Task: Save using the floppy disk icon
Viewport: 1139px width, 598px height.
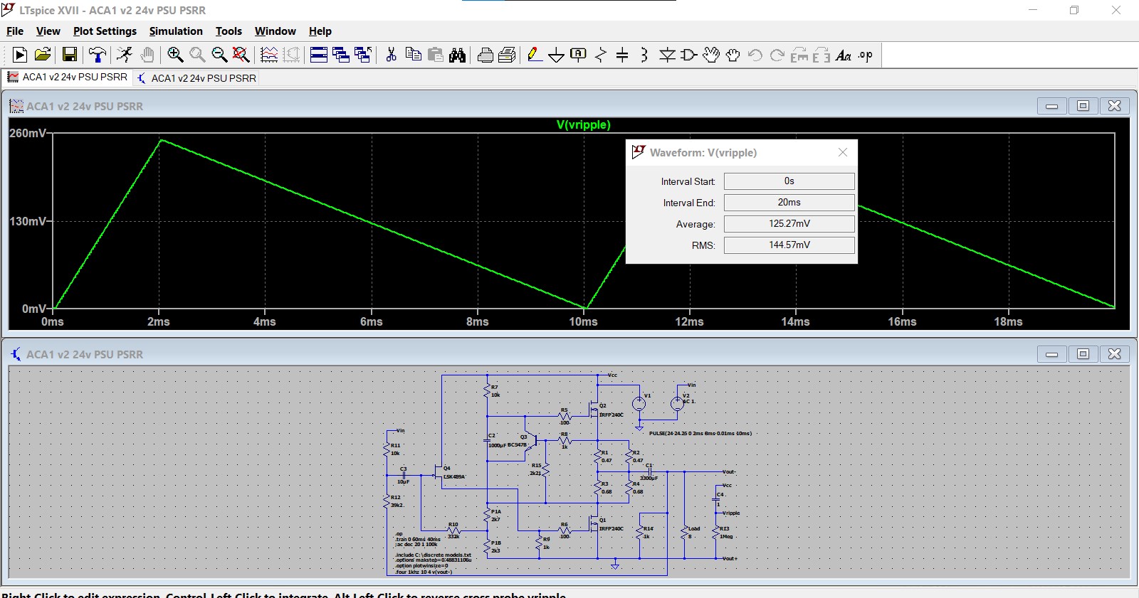Action: [69, 55]
